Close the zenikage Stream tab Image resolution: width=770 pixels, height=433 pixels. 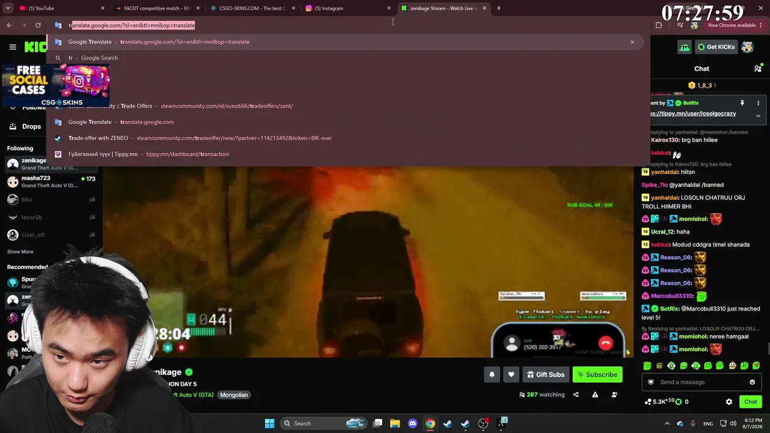point(484,8)
